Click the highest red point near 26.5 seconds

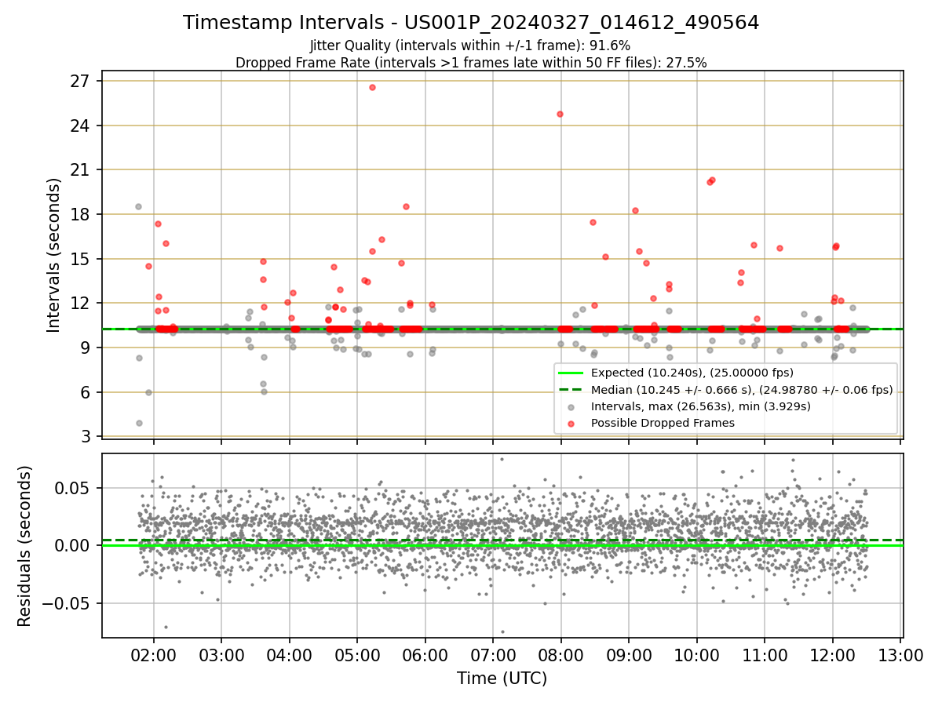click(372, 87)
